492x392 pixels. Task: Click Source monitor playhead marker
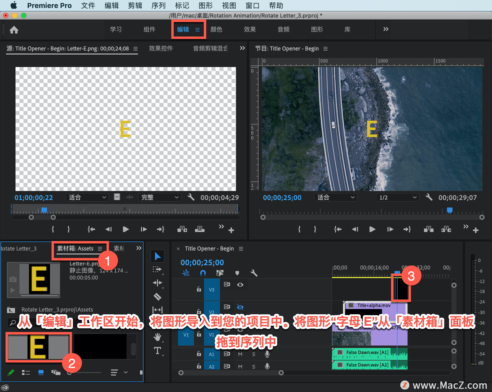click(44, 210)
